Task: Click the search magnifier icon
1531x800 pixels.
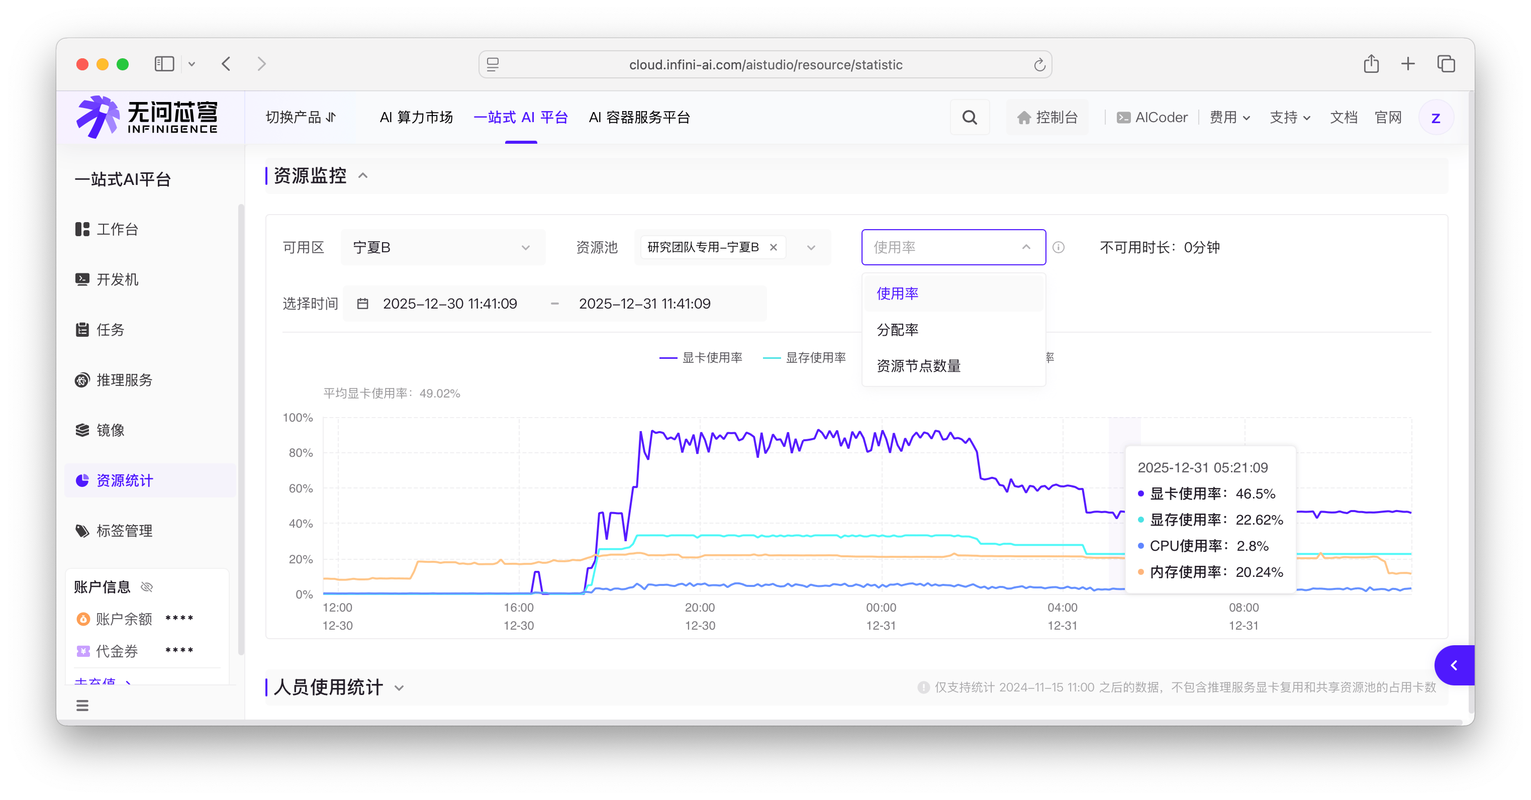Action: click(970, 118)
